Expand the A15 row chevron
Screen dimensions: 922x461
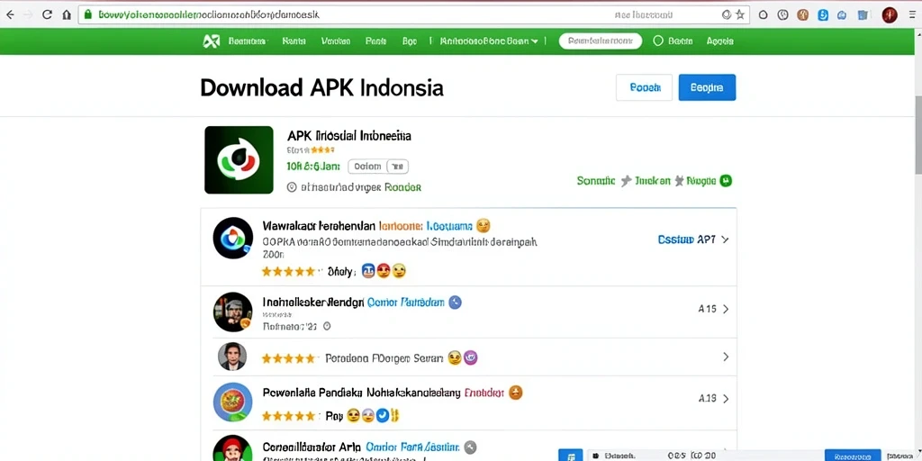(726, 309)
